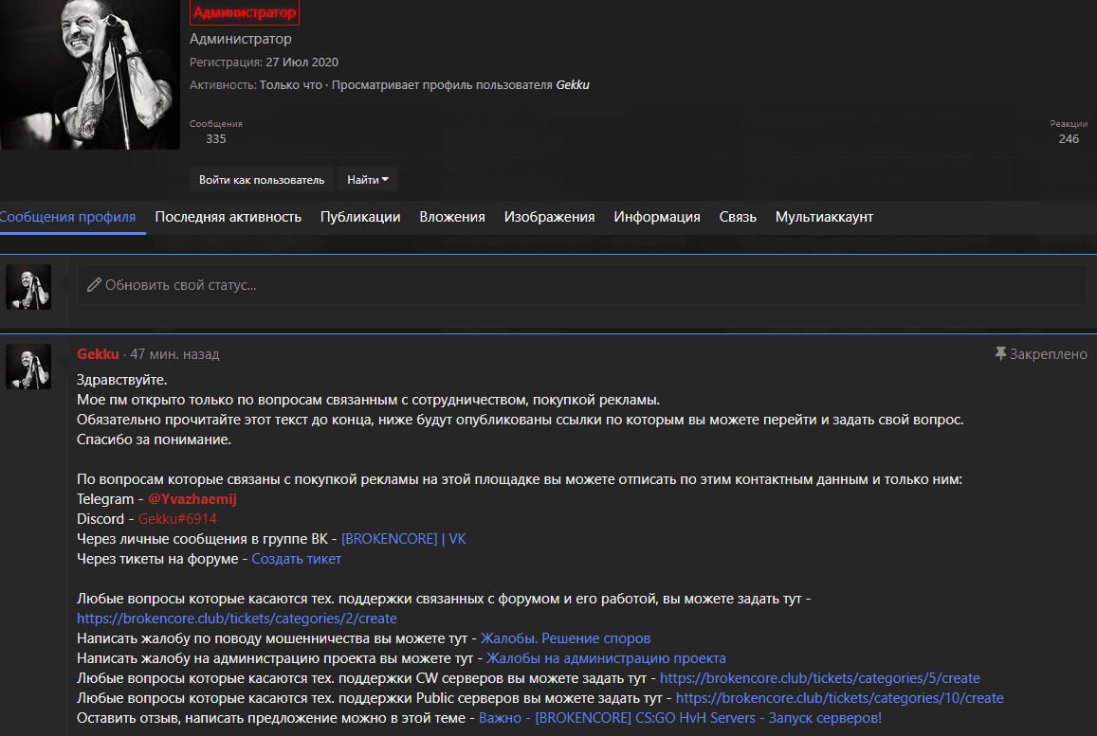Click the 47 мин. назад timestamp
The width and height of the screenshot is (1097, 736).
pos(174,353)
